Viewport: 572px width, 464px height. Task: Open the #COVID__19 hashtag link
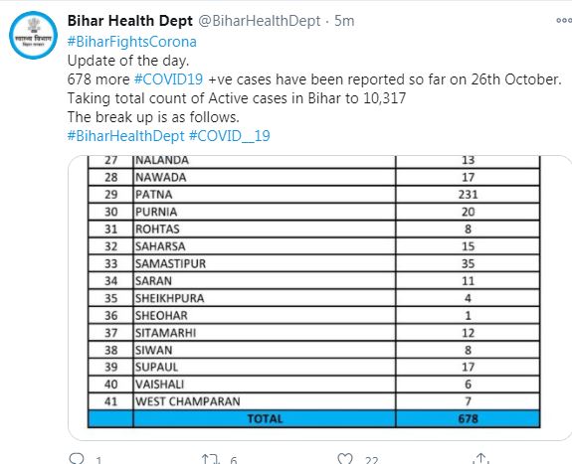[x=230, y=136]
